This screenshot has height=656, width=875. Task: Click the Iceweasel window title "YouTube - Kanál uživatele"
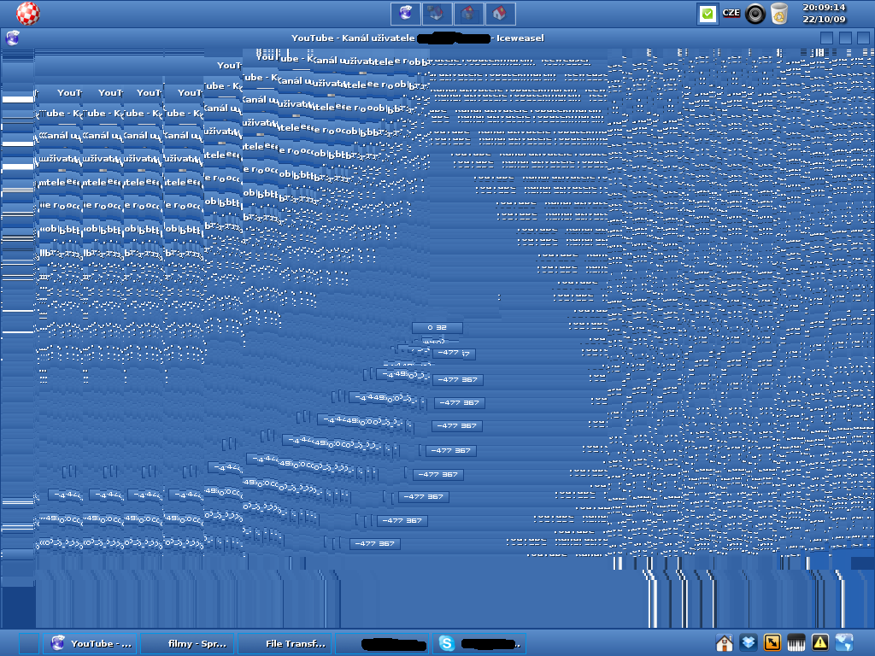click(353, 38)
